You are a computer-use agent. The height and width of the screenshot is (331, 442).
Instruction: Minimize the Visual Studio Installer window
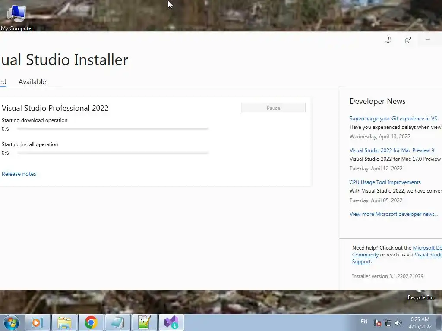point(428,40)
